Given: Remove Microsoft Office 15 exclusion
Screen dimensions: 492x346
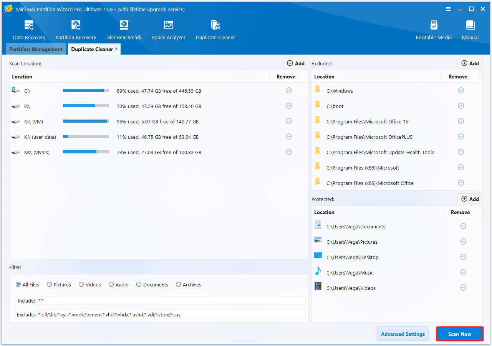Looking at the screenshot, I should [x=461, y=121].
